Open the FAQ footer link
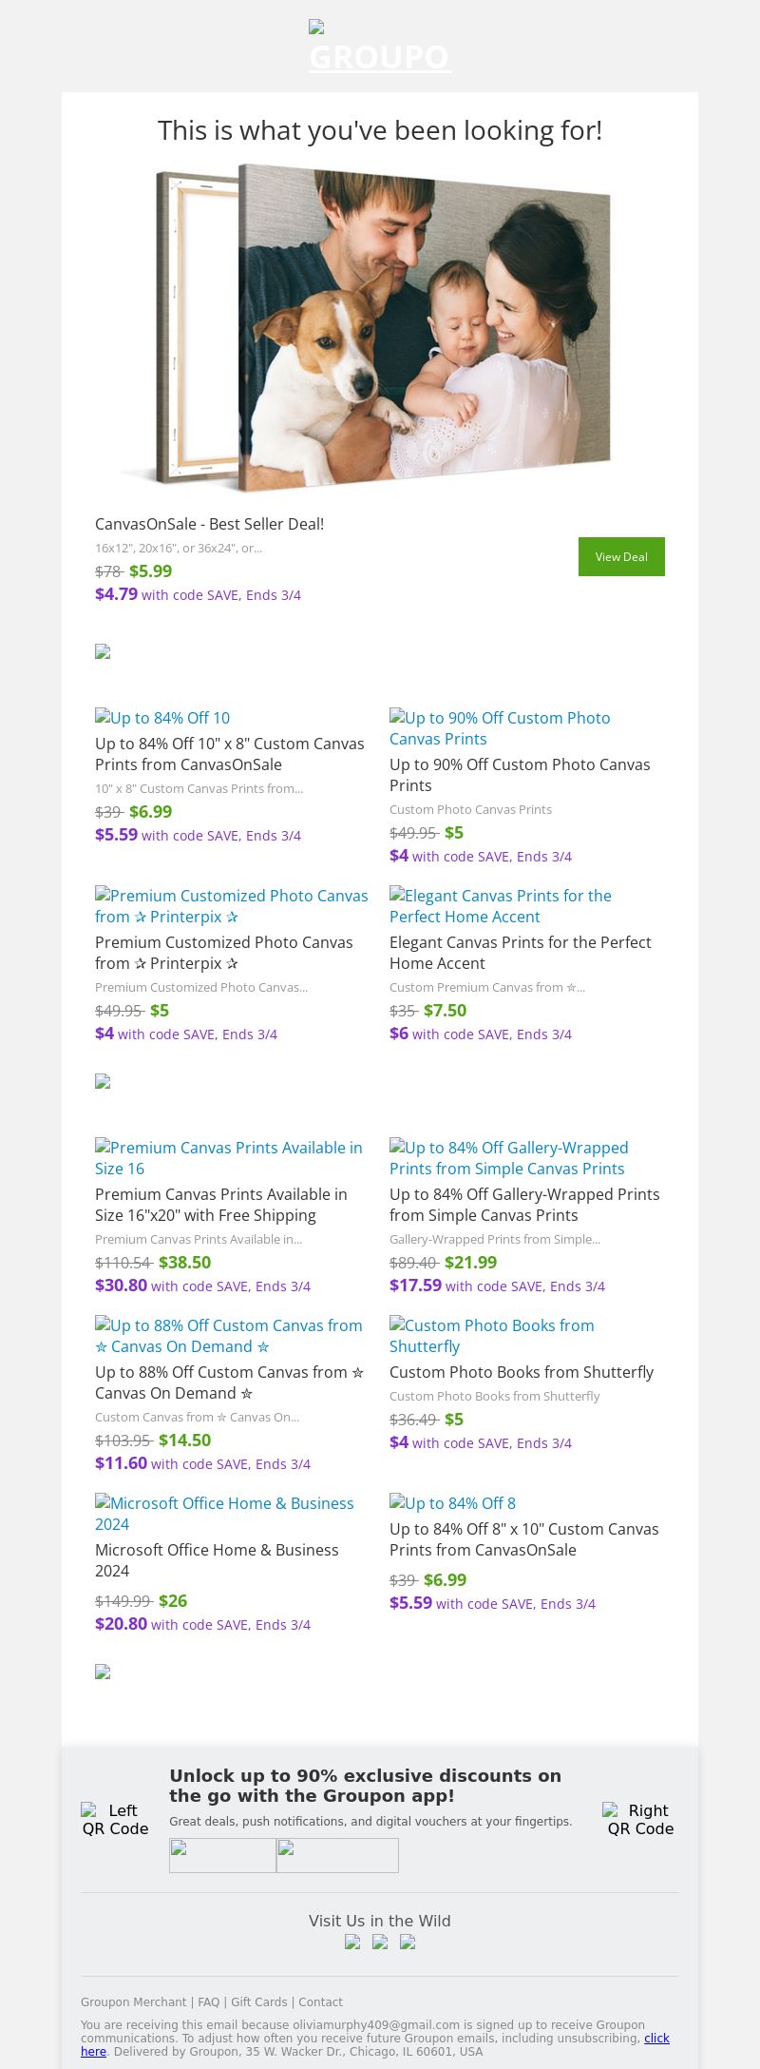 (x=208, y=2001)
